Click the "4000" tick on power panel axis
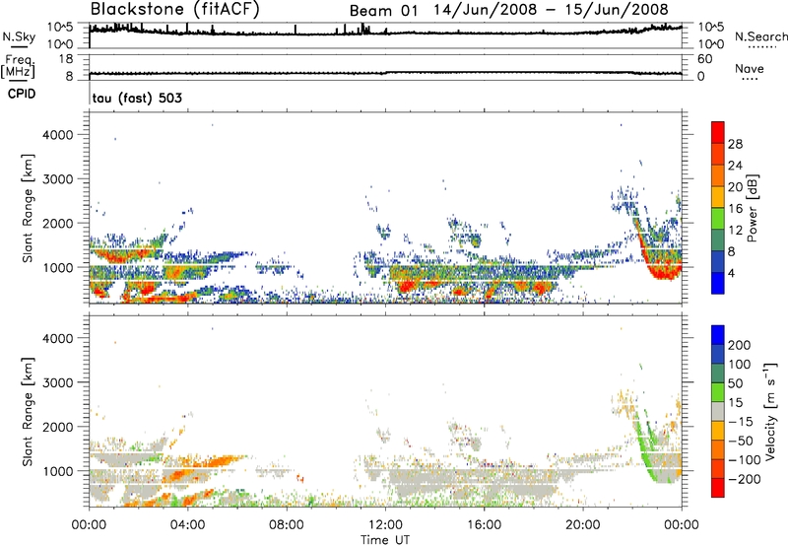Viewport: 788px width, 546px height. point(58,135)
